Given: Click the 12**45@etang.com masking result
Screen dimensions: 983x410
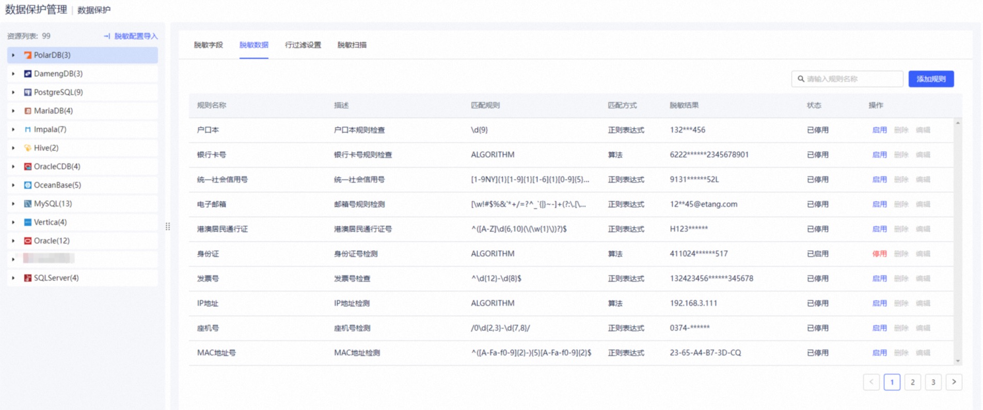Looking at the screenshot, I should point(703,204).
